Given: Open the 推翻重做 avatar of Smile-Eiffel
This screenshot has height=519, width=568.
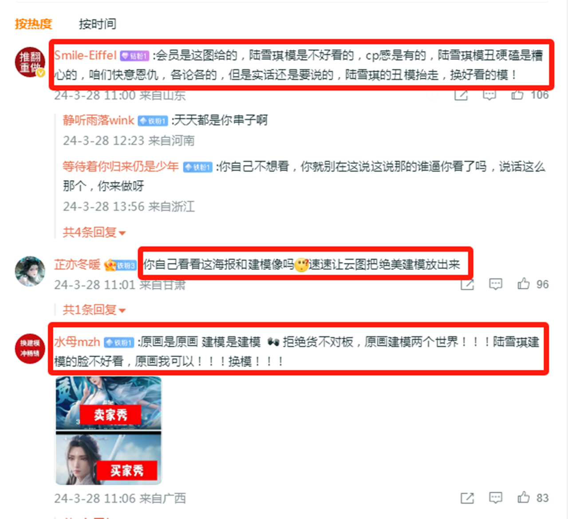Looking at the screenshot, I should coord(30,62).
